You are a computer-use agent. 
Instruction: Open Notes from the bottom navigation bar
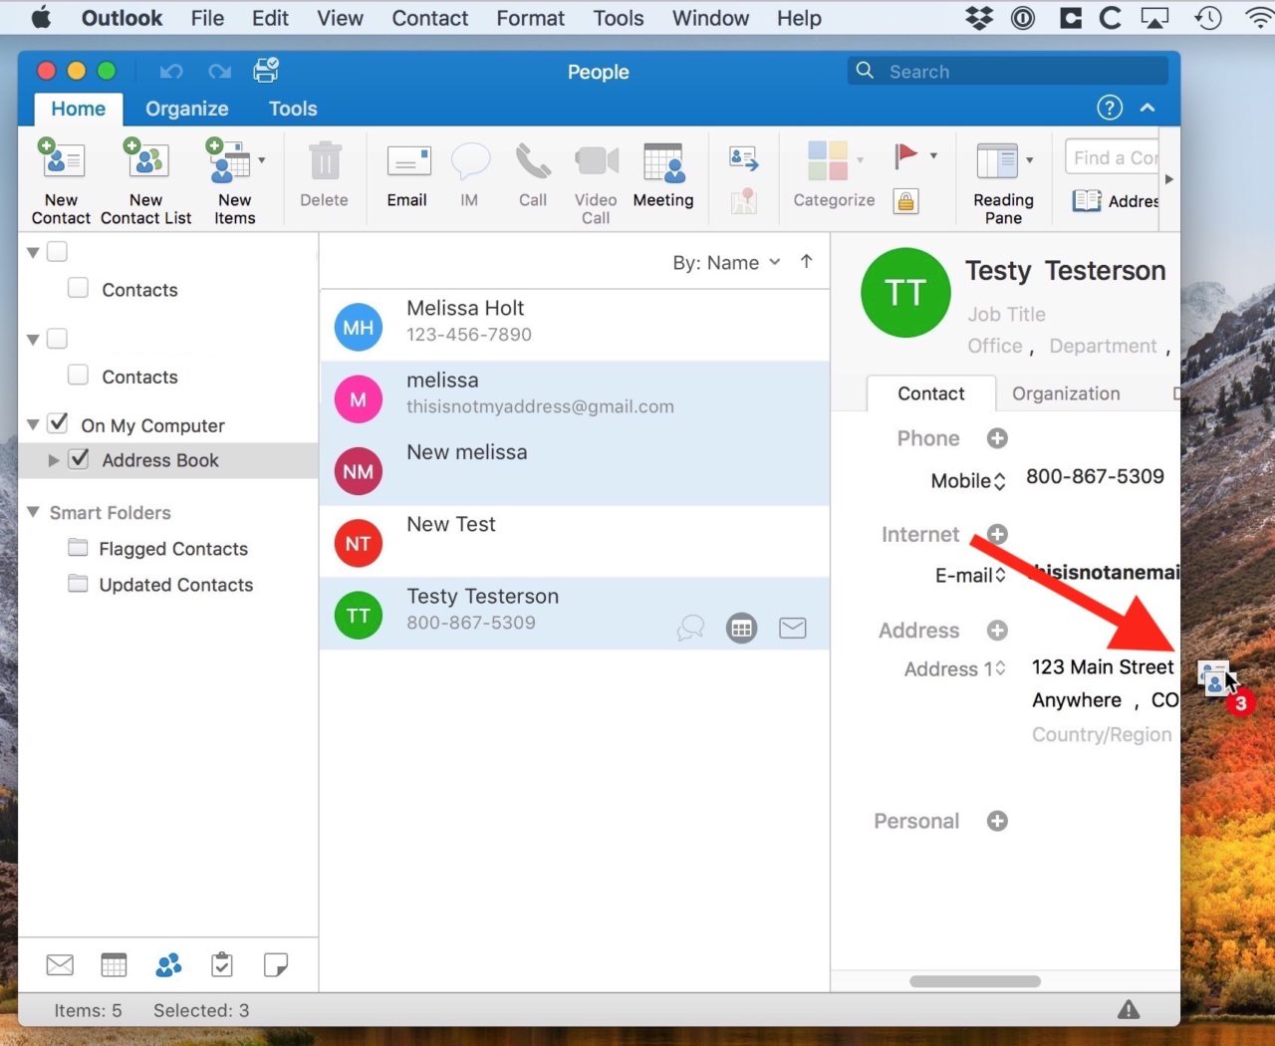pos(275,963)
